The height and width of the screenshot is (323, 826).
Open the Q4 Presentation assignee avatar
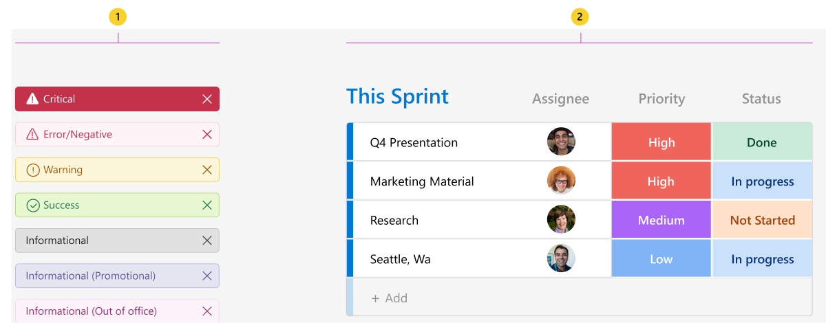561,142
